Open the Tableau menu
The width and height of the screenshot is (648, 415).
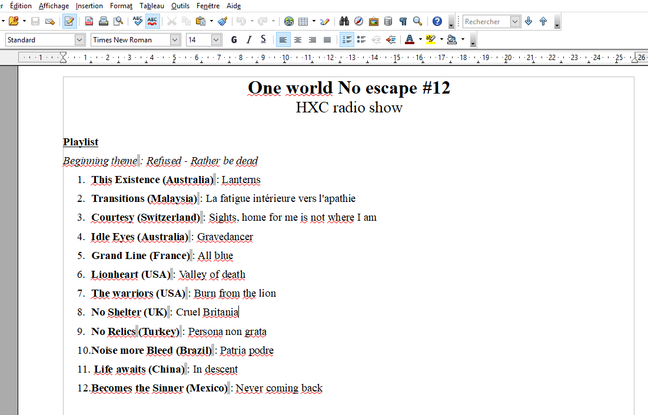click(152, 6)
